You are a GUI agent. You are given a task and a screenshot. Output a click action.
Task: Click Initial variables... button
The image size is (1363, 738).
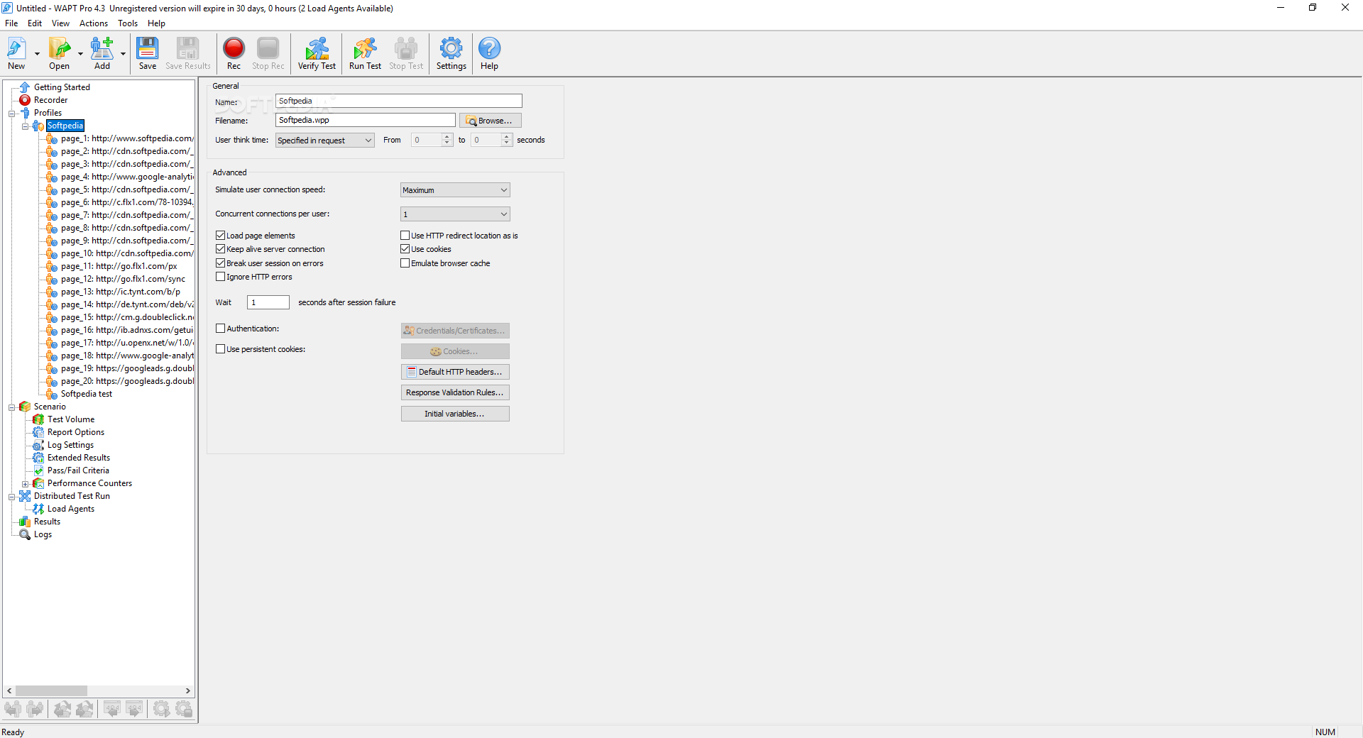pyautogui.click(x=455, y=414)
